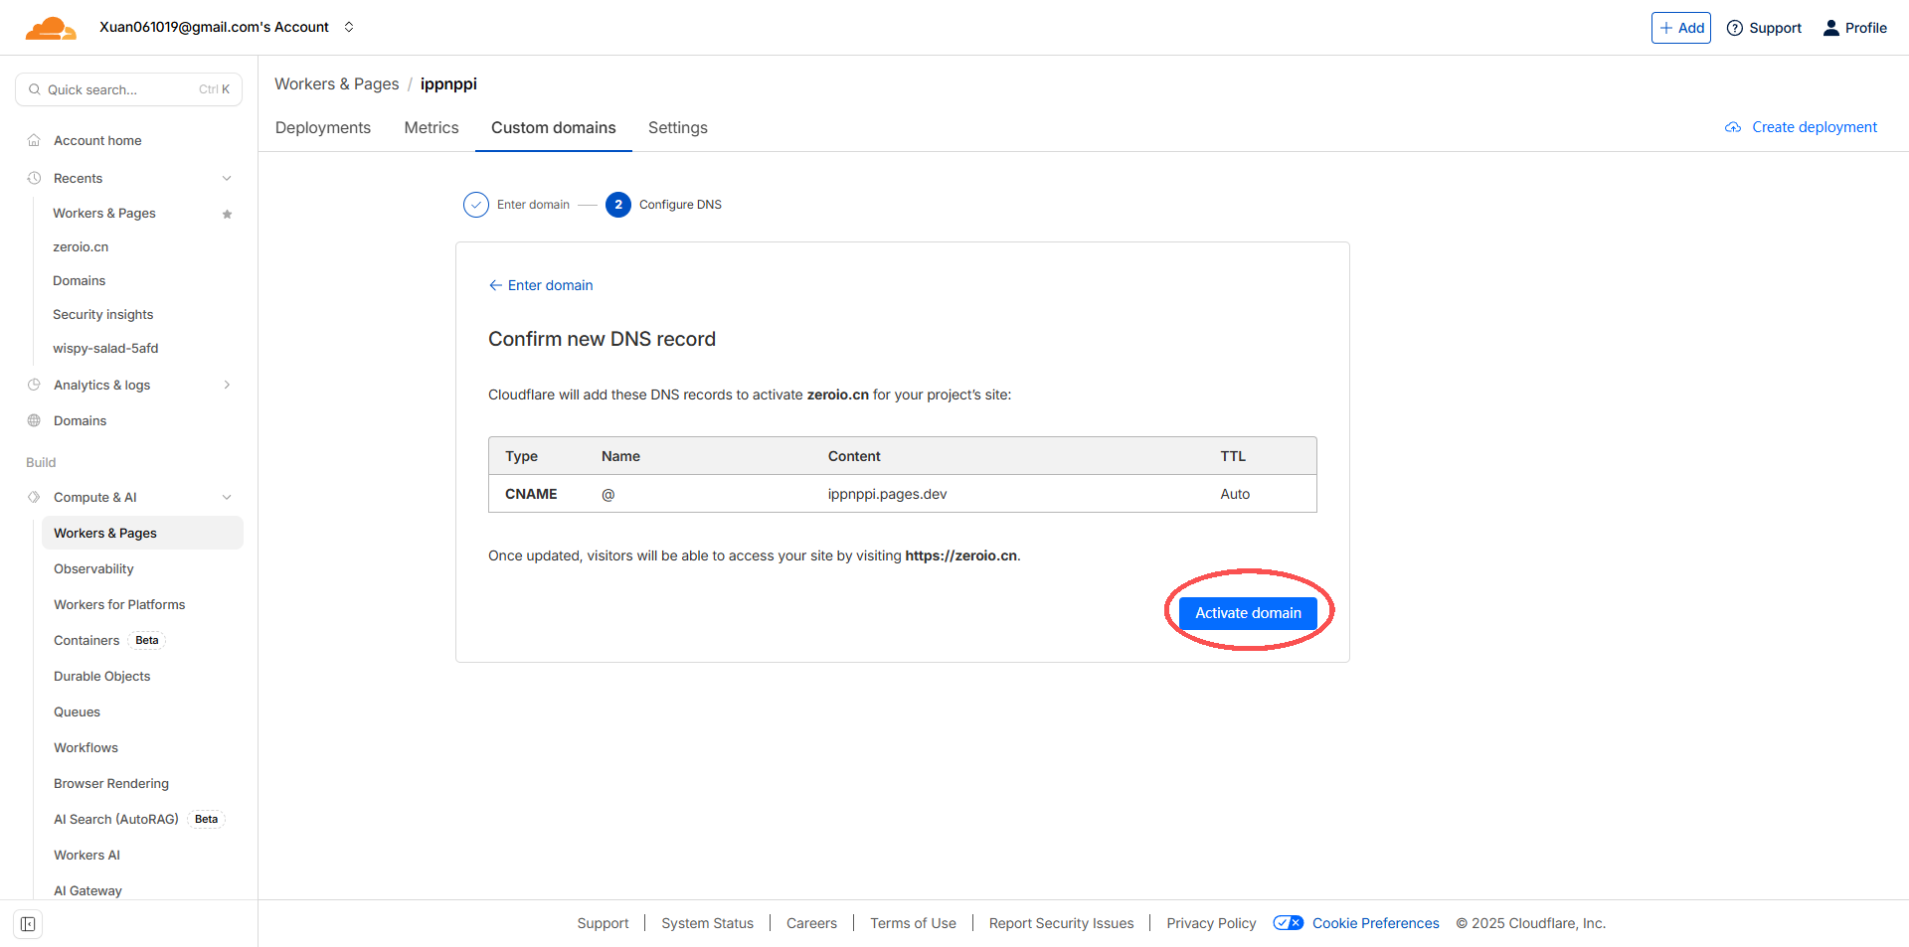Open Durable Objects
This screenshot has width=1909, height=947.
click(x=102, y=676)
